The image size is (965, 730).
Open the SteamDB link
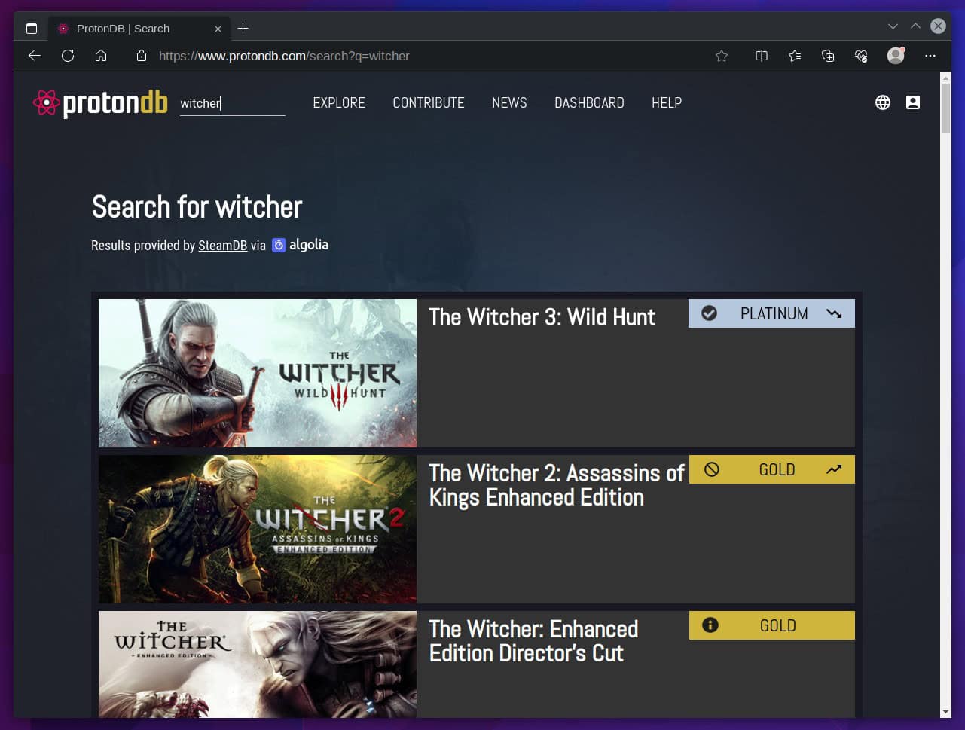222,245
